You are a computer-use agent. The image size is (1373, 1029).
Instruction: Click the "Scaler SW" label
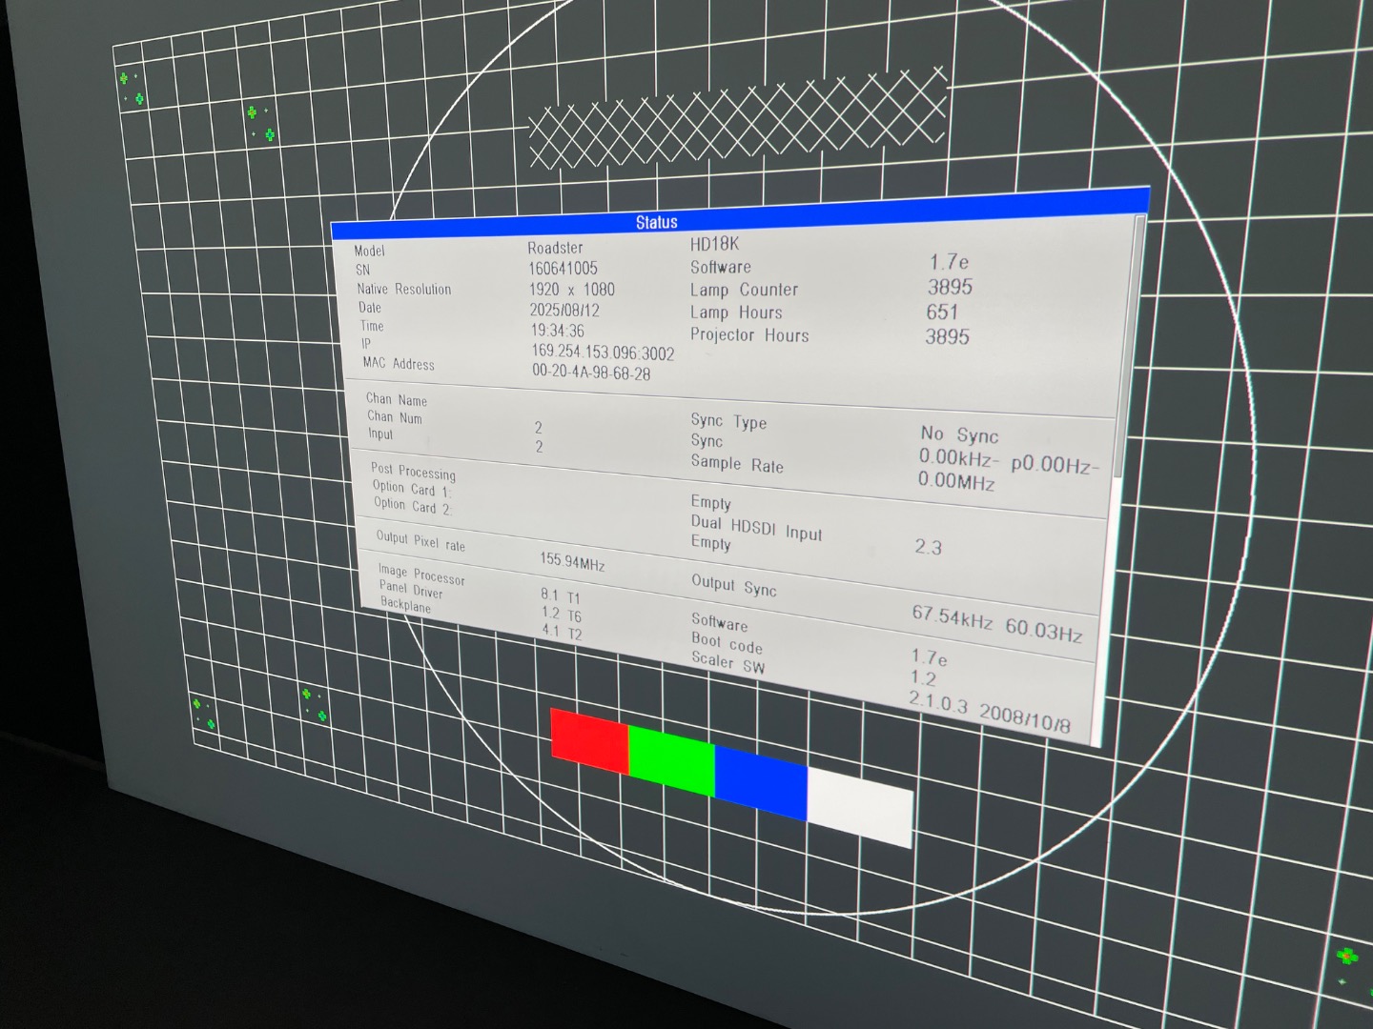pyautogui.click(x=727, y=663)
